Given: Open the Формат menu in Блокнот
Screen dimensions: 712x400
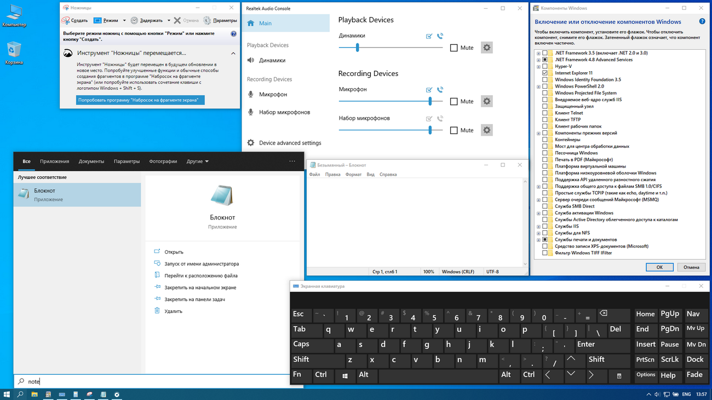Looking at the screenshot, I should point(353,175).
